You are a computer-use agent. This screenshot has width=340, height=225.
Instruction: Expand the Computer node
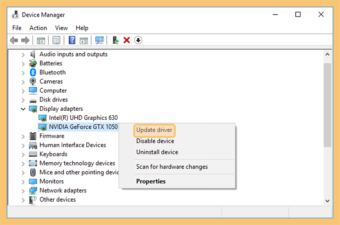23,91
